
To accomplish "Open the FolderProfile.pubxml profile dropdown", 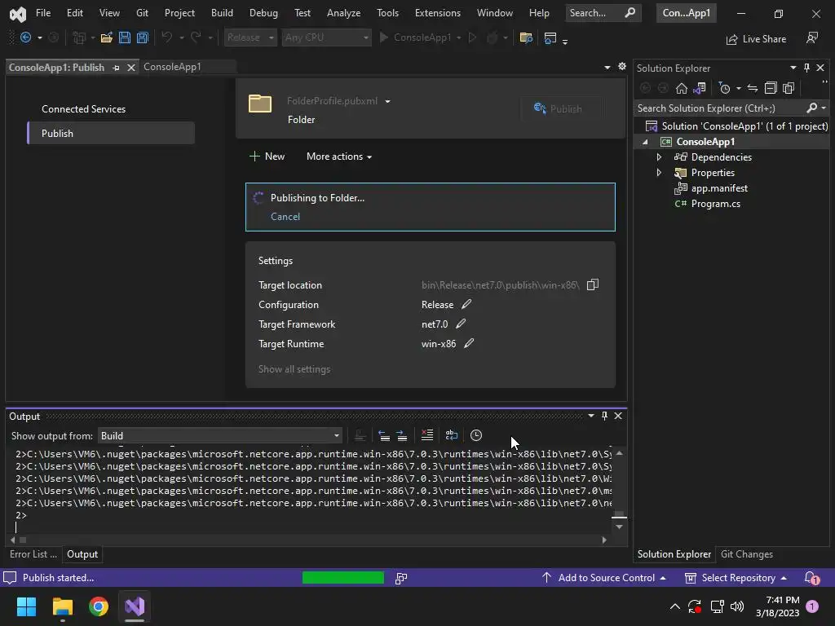I will click(x=387, y=101).
